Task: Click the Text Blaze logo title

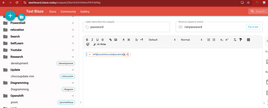Action: pyautogui.click(x=35, y=11)
